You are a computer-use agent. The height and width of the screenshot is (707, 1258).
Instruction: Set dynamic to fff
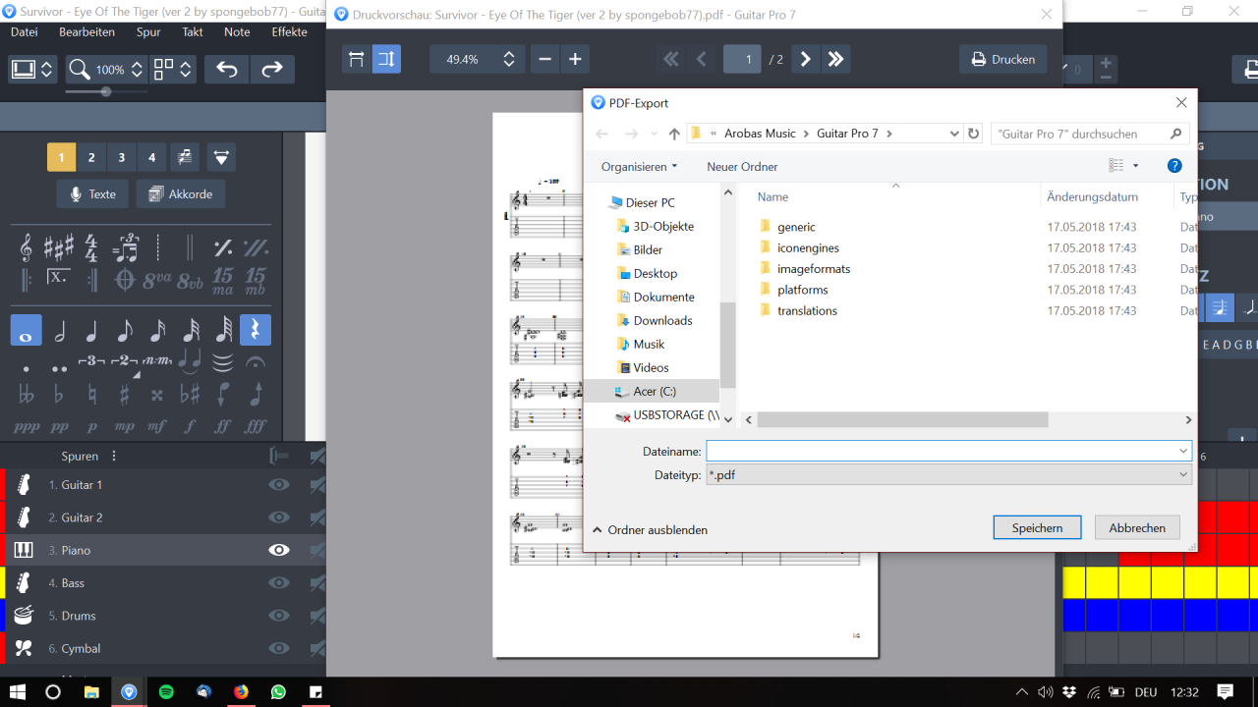coord(256,427)
